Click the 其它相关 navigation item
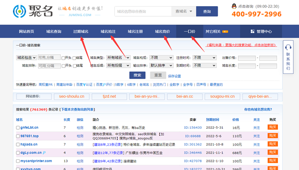The image size is (299, 170). tap(213, 31)
